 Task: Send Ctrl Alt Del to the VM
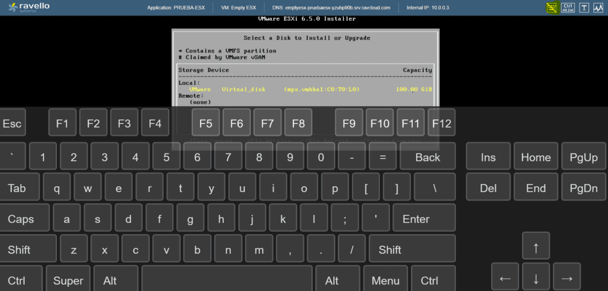(x=568, y=7)
